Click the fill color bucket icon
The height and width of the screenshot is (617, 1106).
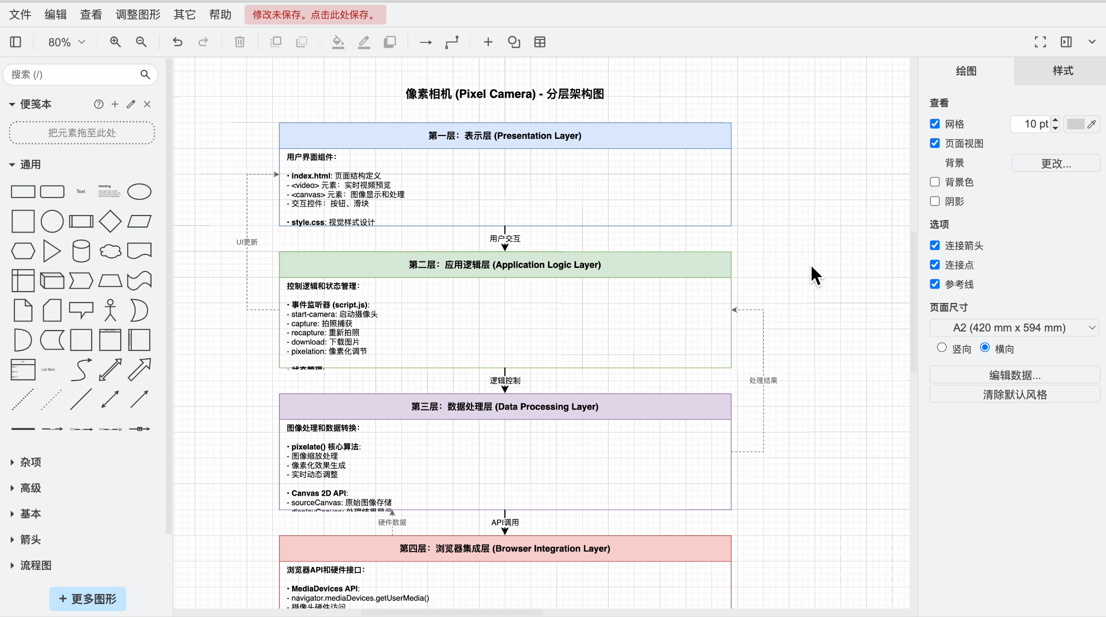338,42
